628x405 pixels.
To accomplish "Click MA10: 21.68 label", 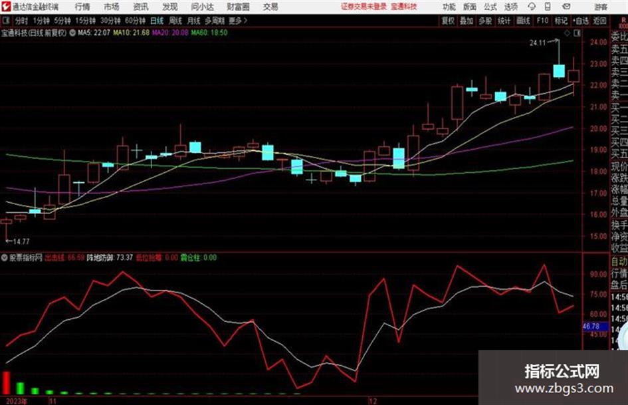I will coord(132,33).
